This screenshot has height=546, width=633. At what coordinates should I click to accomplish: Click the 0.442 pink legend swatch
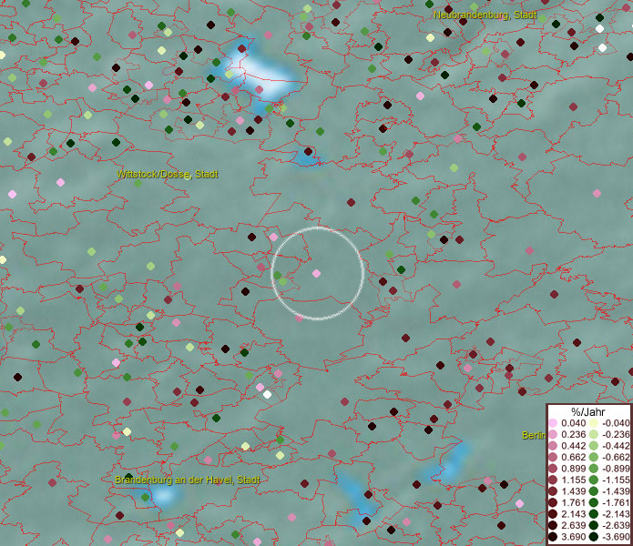coord(553,446)
